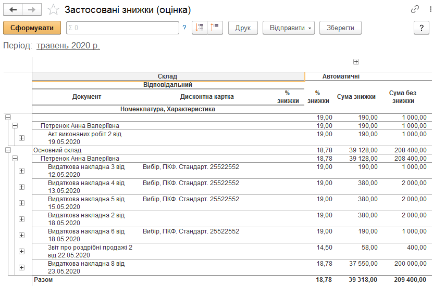Image resolution: width=433 pixels, height=286 pixels.
Task: Collapse Петренок Анна Валеріївна under Основний склад
Action: point(15,159)
